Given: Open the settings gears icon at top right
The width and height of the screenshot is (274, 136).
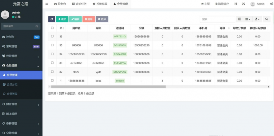Looking at the screenshot, I should (x=271, y=4).
